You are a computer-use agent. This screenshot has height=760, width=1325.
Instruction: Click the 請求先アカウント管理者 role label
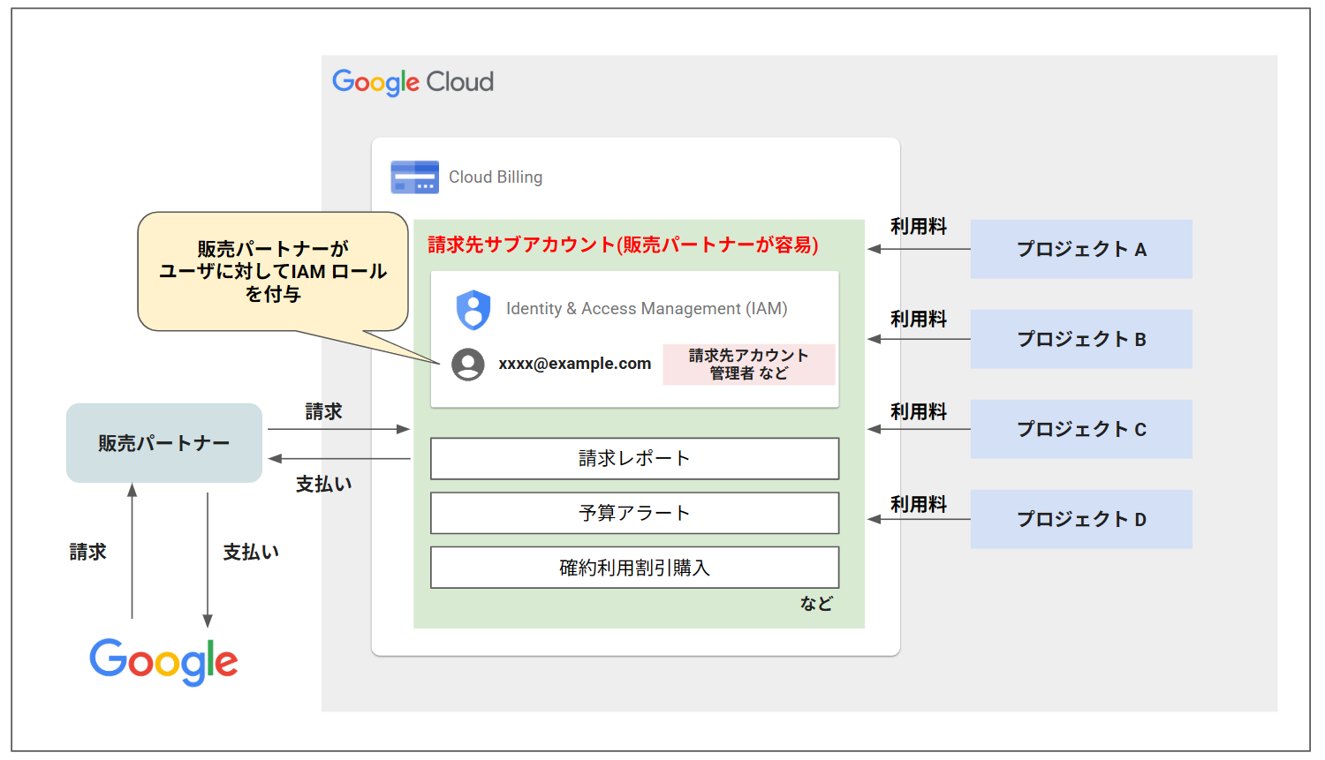(x=749, y=365)
